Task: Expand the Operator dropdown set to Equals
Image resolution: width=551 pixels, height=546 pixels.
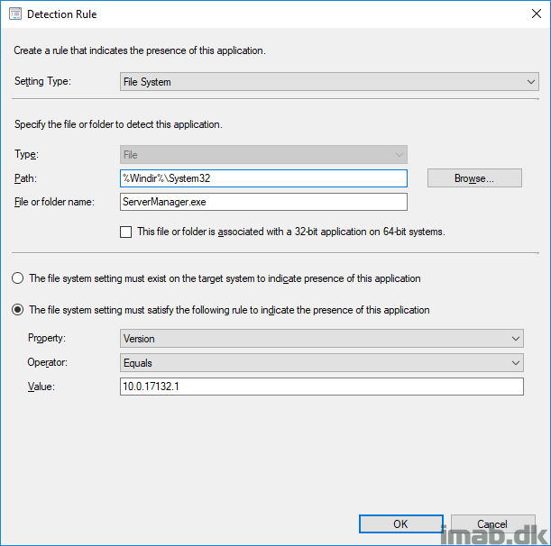Action: pyautogui.click(x=322, y=363)
